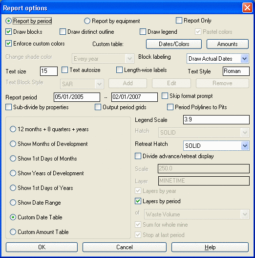Open the Amounts custom table
The width and height of the screenshot is (255, 258).
[228, 44]
